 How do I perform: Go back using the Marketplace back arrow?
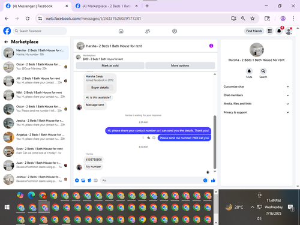tap(6, 42)
